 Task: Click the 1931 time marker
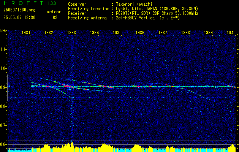tap(26, 32)
